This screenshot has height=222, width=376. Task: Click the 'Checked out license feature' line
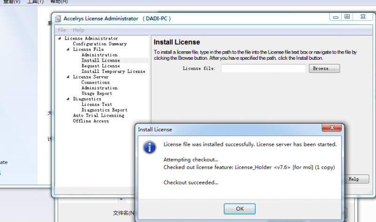point(249,167)
